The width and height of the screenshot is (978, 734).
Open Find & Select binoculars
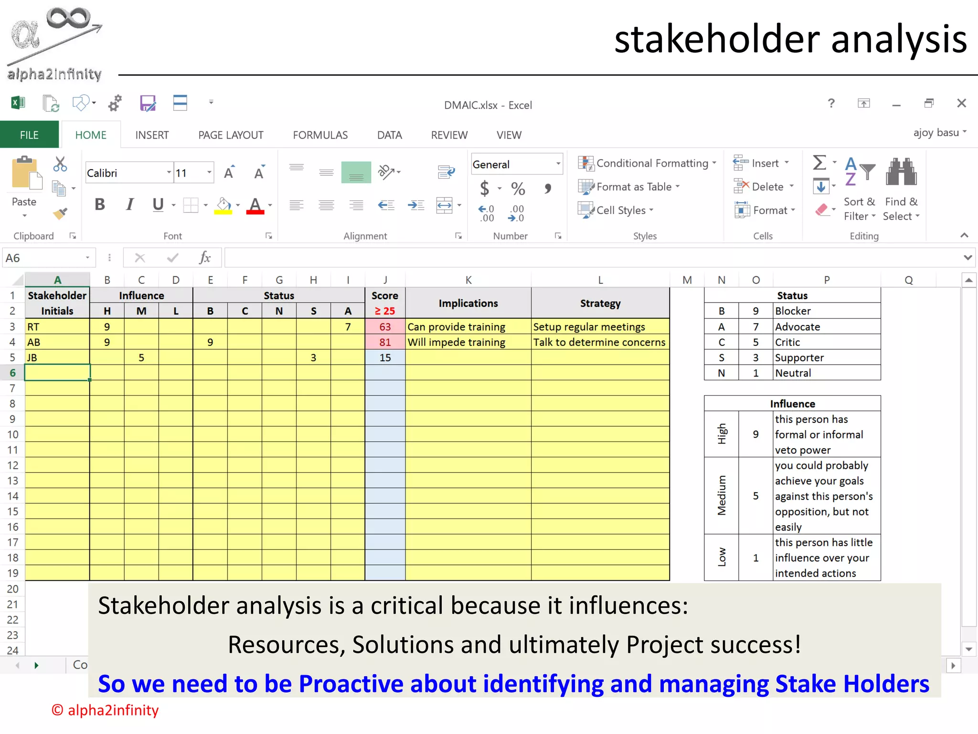click(901, 189)
